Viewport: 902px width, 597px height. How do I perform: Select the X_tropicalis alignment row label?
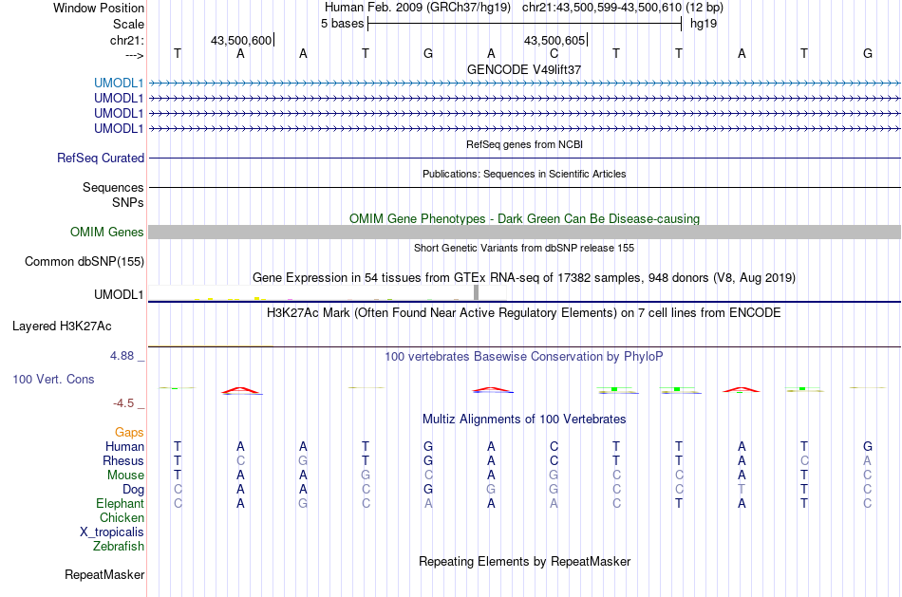[x=112, y=532]
